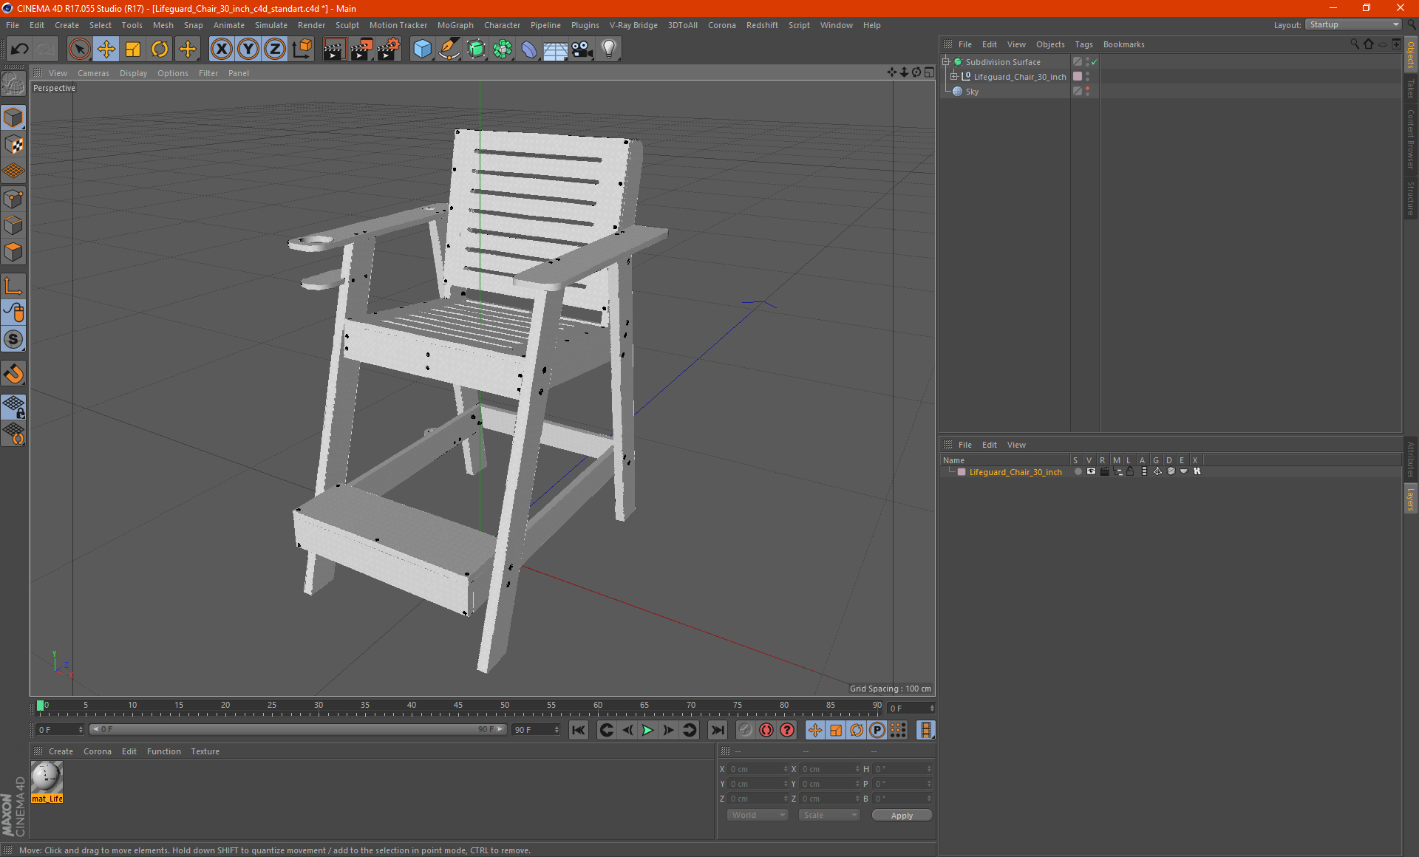Open the Array modeling objects icon
This screenshot has width=1419, height=857.
coord(503,49)
